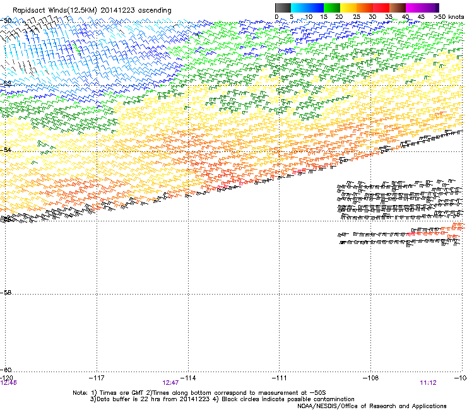Click the orange 25-30 knots legend swatch

[365, 8]
